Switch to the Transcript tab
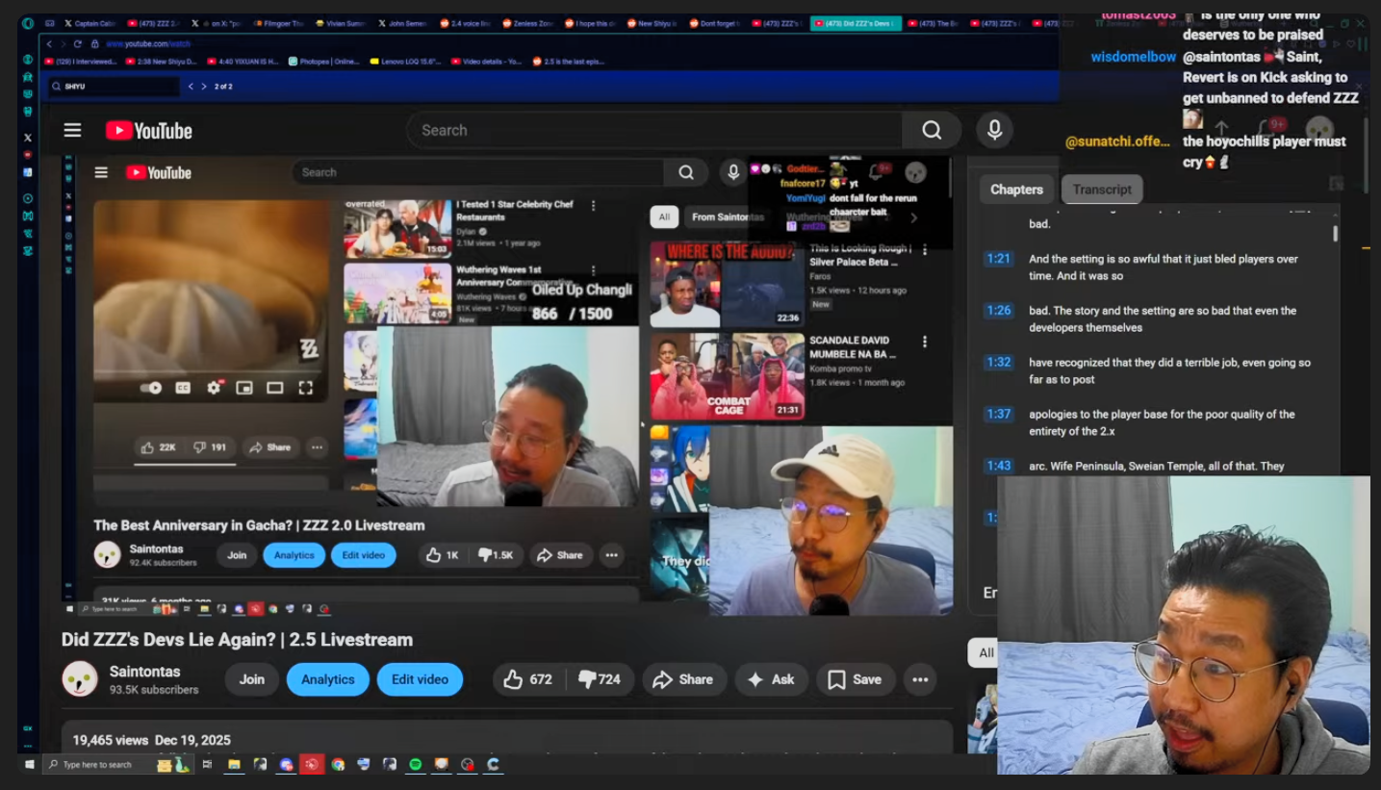 (1102, 190)
